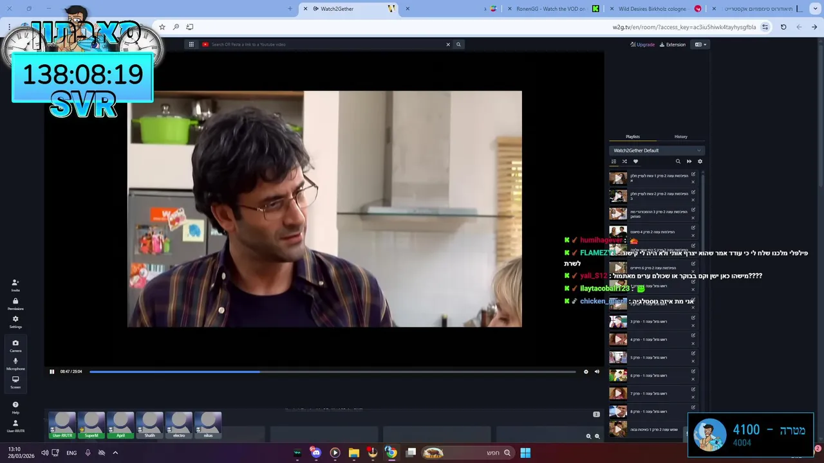
Task: Toggle playlist shuffle mode
Action: pyautogui.click(x=624, y=161)
